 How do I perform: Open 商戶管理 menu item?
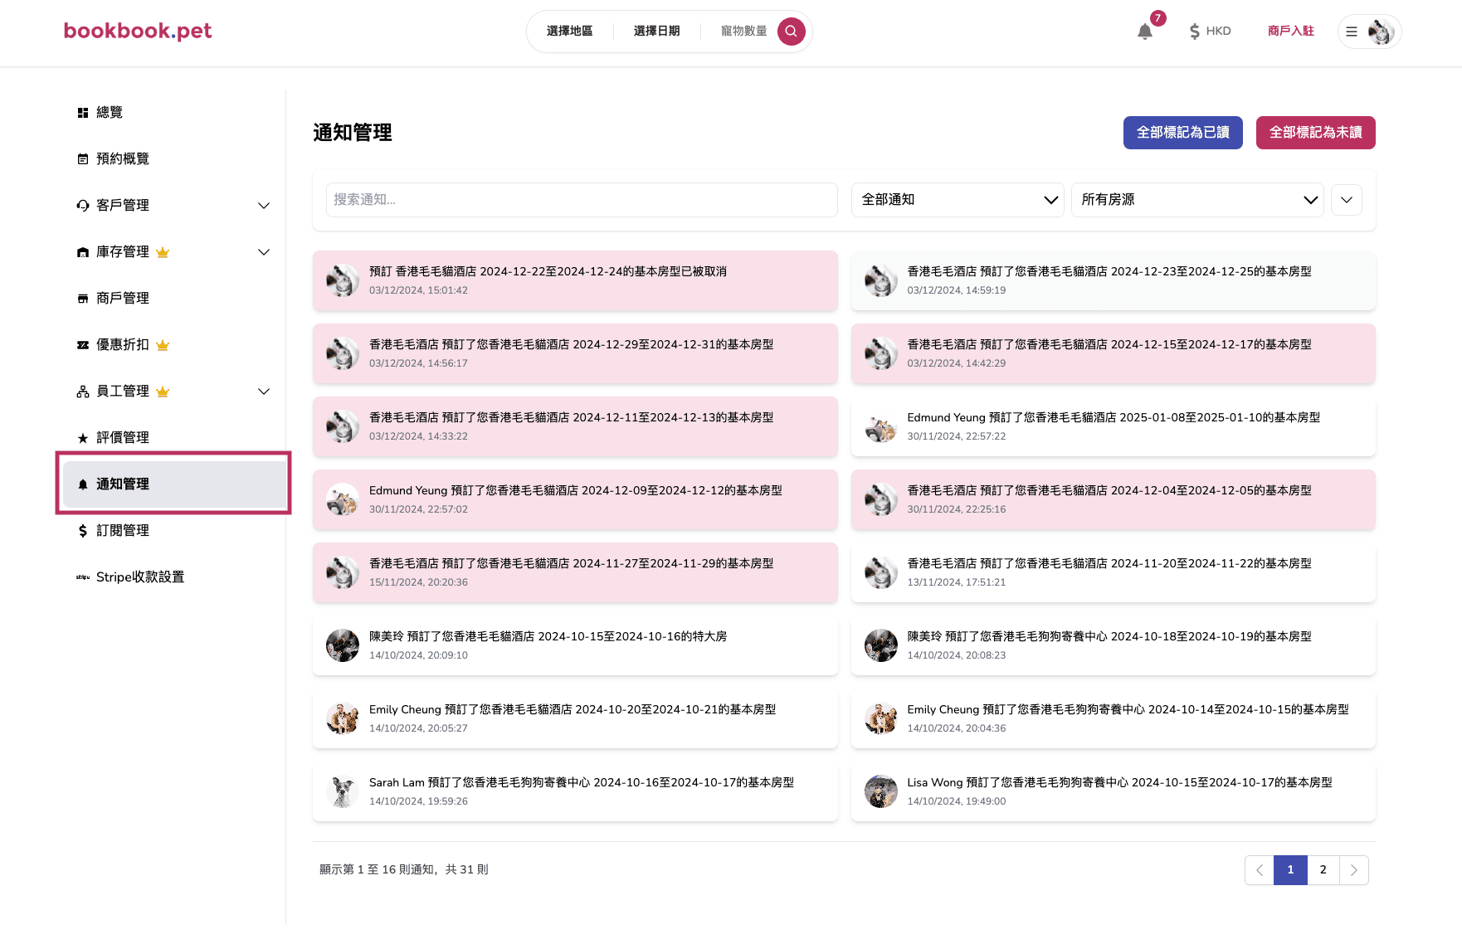coord(175,299)
